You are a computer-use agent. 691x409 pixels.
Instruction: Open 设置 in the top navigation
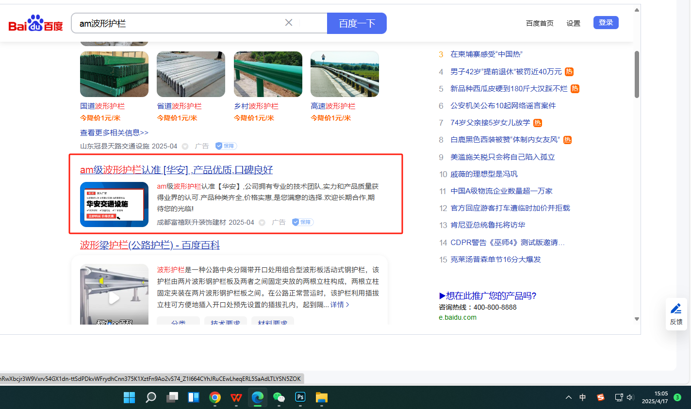573,23
